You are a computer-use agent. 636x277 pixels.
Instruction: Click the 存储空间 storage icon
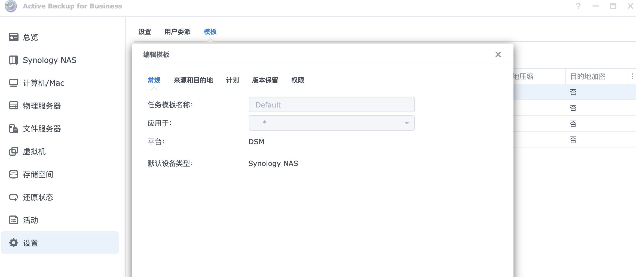click(14, 174)
